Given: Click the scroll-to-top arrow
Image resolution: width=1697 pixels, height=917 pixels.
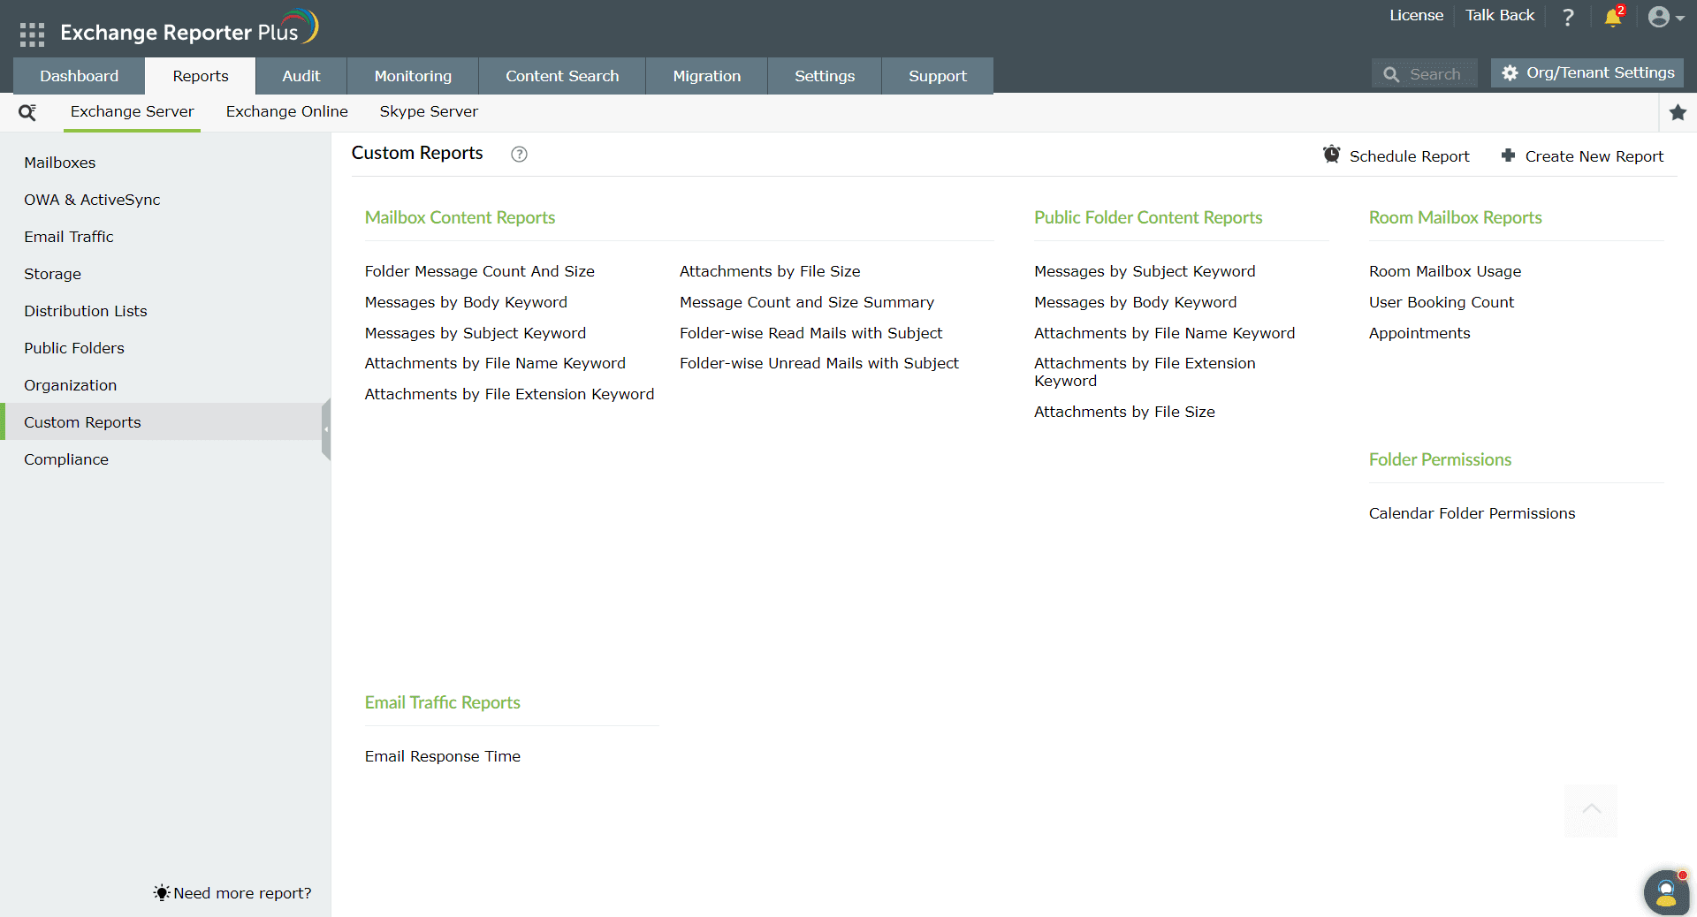Looking at the screenshot, I should (x=1590, y=810).
